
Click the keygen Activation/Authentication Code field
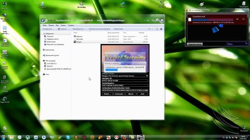pyautogui.click(x=125, y=90)
